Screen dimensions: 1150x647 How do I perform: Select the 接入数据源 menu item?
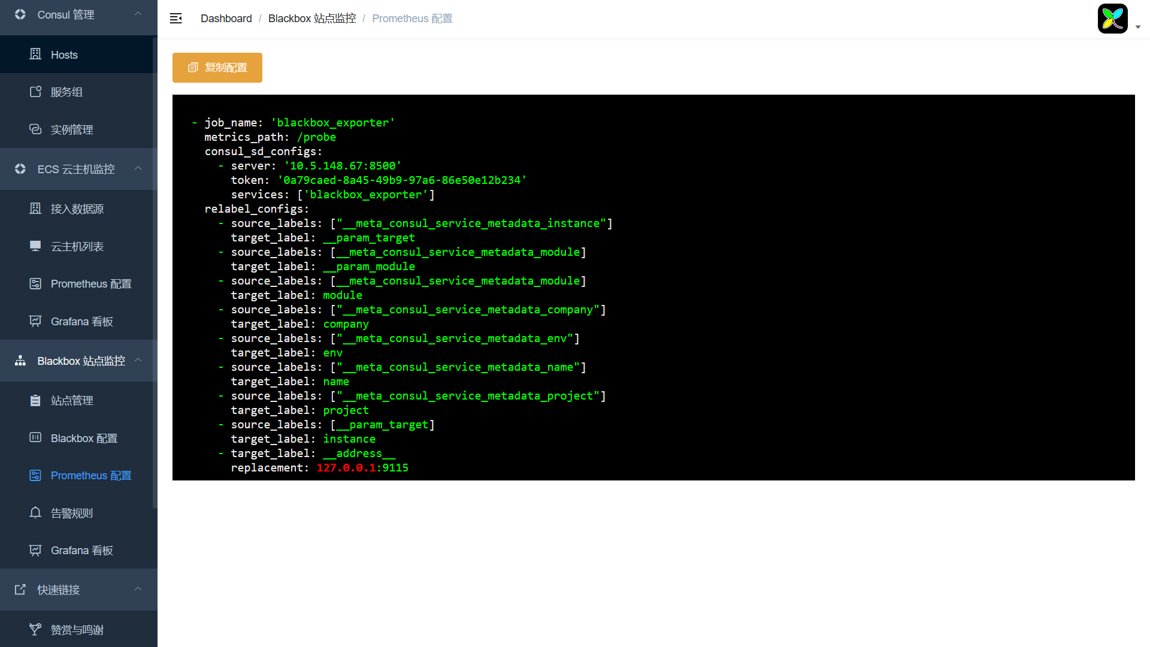(77, 208)
